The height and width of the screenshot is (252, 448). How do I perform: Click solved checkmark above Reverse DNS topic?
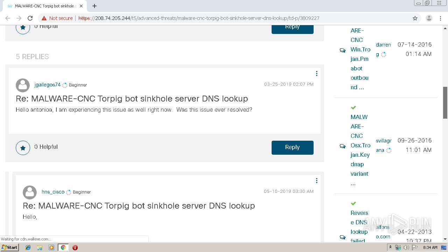click(353, 203)
